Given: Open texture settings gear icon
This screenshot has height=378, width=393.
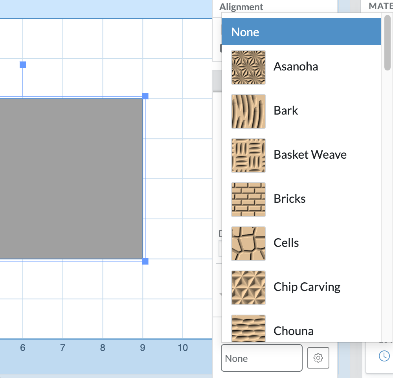Looking at the screenshot, I should pyautogui.click(x=318, y=358).
